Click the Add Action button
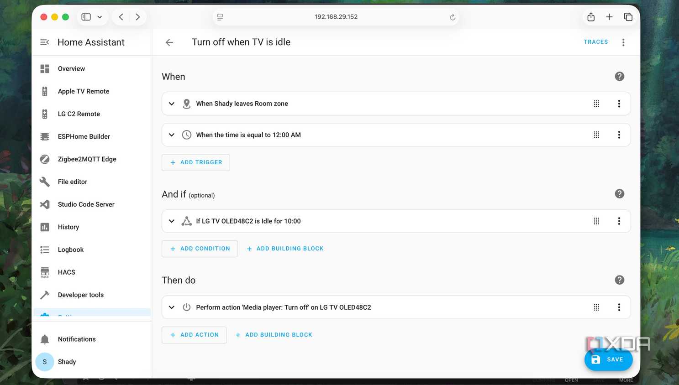This screenshot has width=679, height=385. [x=194, y=335]
